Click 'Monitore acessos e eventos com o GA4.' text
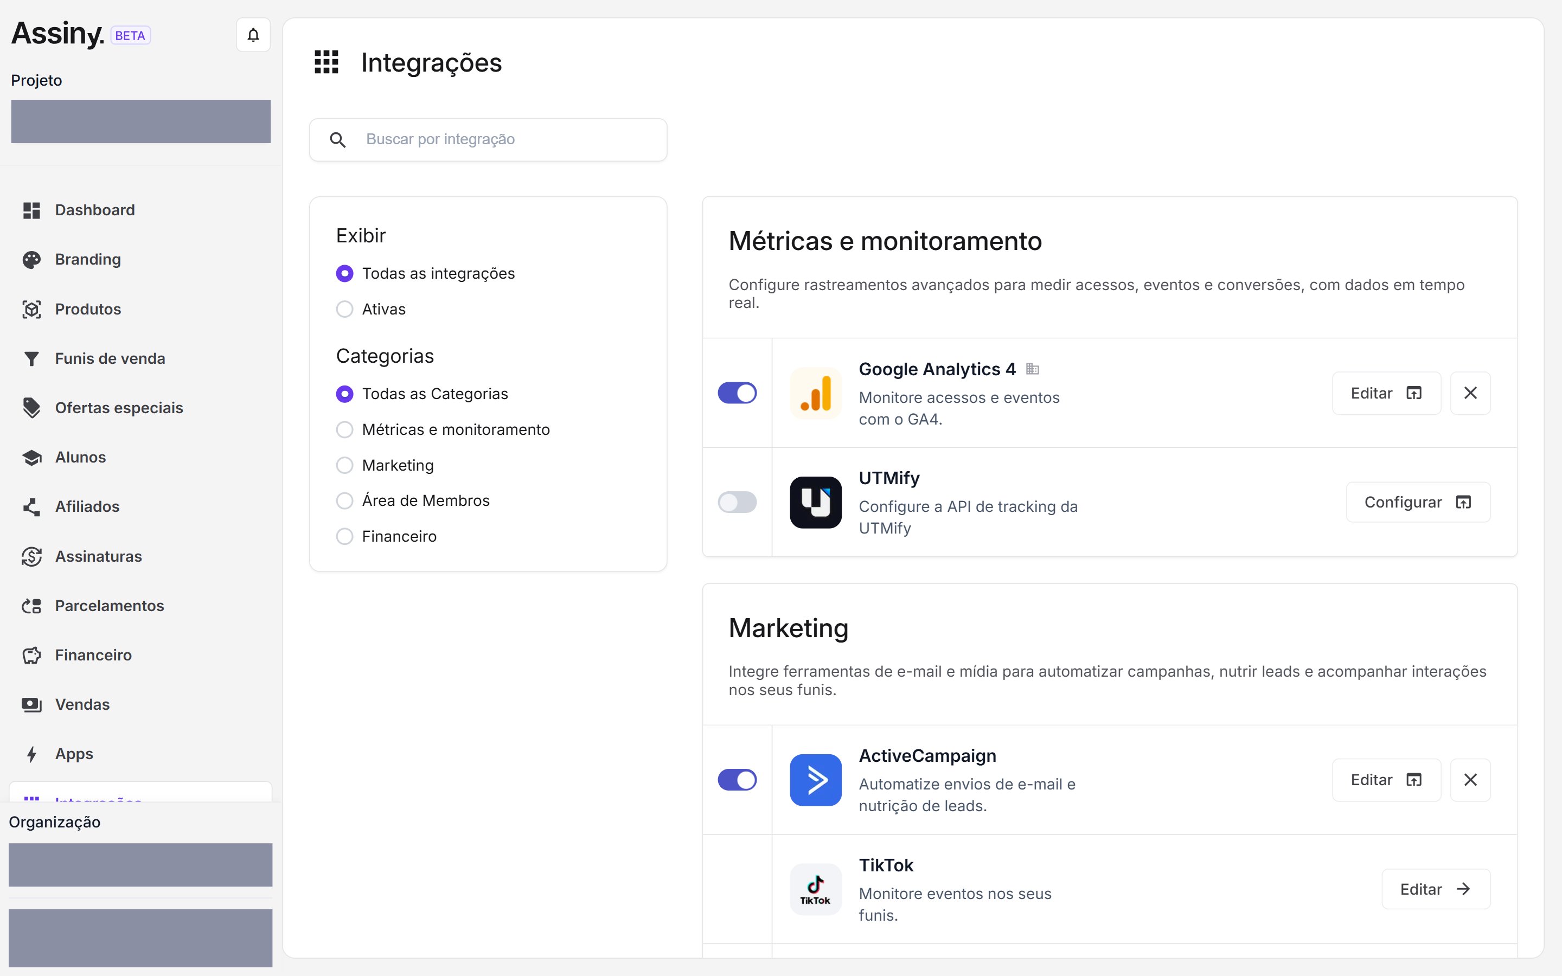 tap(959, 409)
